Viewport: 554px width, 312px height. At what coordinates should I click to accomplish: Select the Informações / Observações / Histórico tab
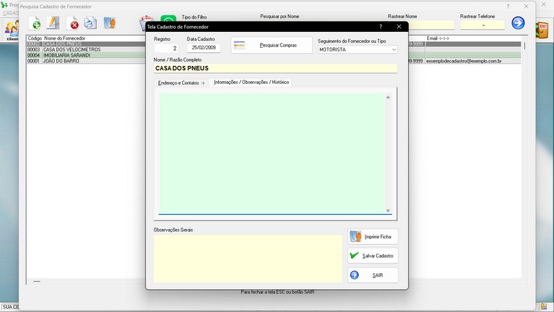(251, 83)
